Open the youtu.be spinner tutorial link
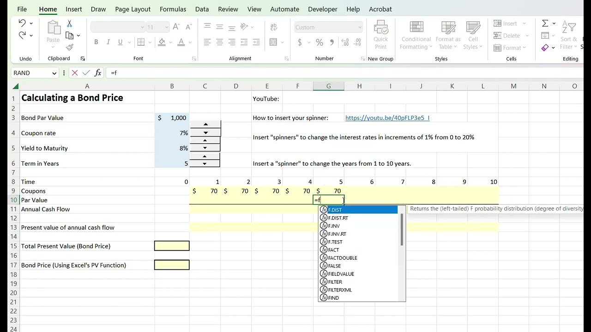This screenshot has height=332, width=591. 387,118
